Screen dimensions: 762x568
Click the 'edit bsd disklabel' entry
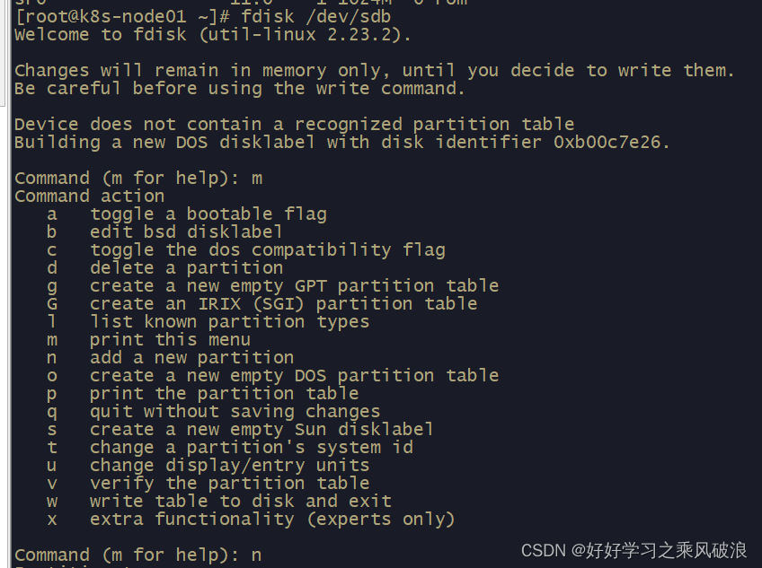(x=164, y=232)
